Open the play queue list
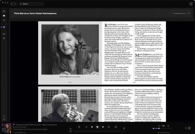 [x=116, y=127]
